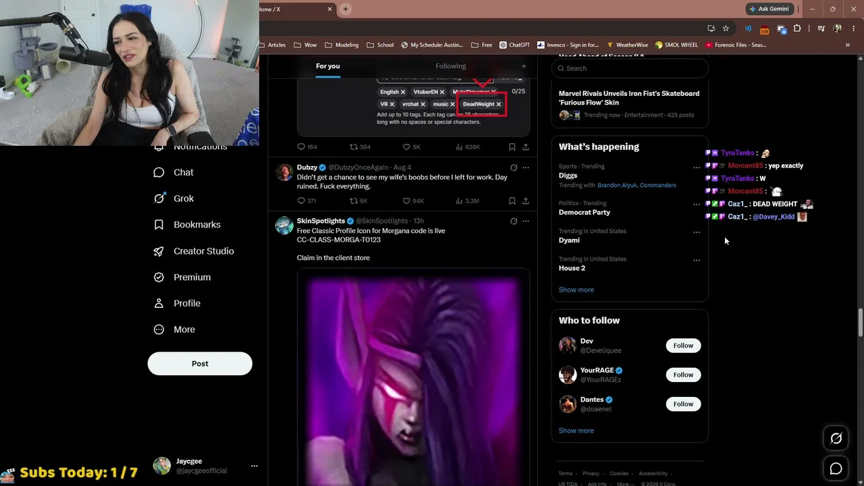
Task: Show hidden bookmarks with chevron
Action: 847,45
